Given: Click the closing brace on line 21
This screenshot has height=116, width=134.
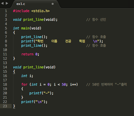Looking at the screenshot, I should tap(22, 98).
